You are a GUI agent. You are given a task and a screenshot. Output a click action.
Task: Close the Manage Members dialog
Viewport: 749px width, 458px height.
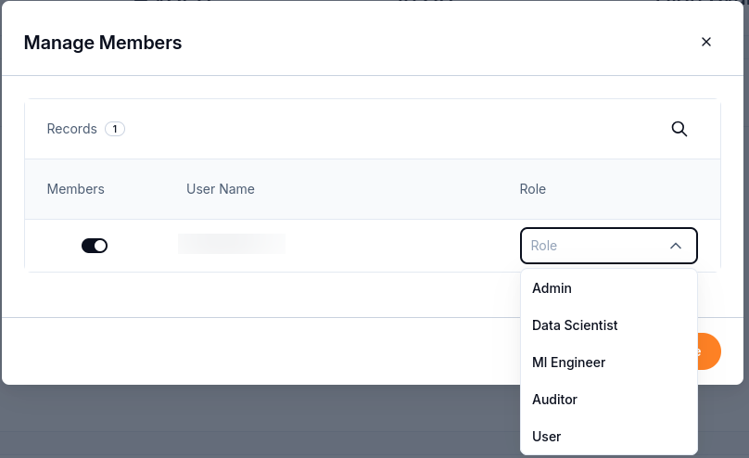[706, 42]
